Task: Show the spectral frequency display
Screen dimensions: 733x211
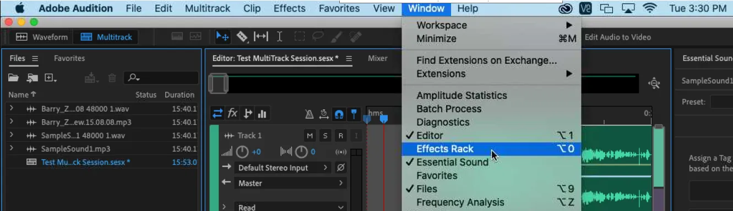Action: (177, 37)
